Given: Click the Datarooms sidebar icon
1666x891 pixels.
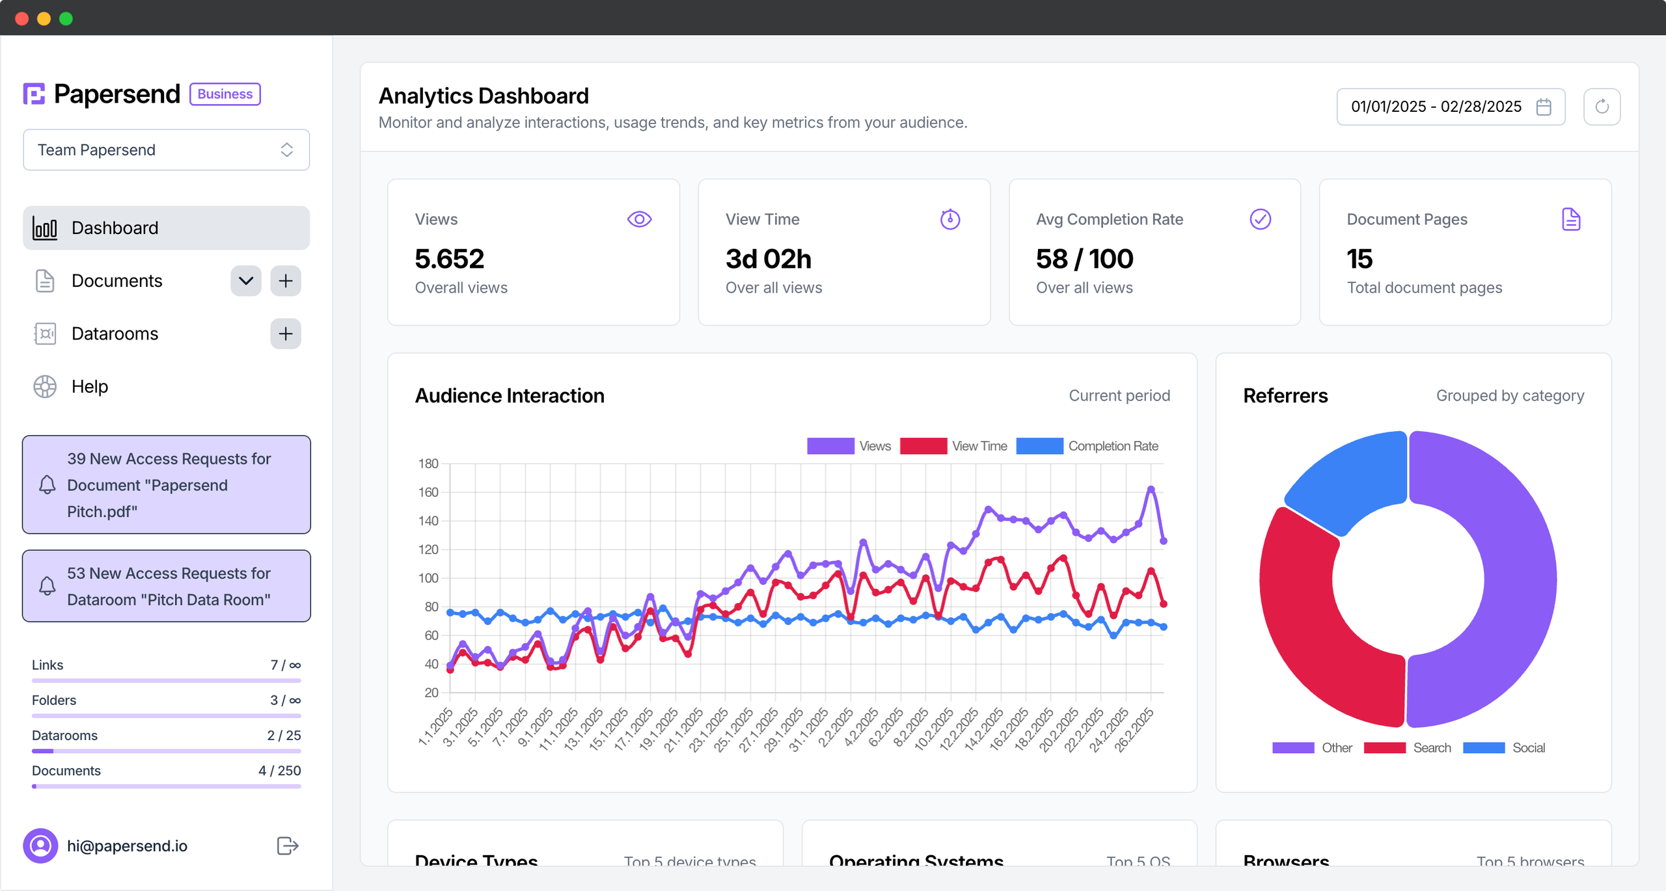Looking at the screenshot, I should pyautogui.click(x=44, y=334).
